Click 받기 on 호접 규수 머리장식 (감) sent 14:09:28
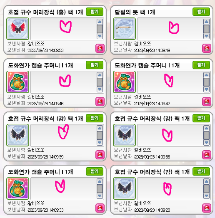The image size is (215, 218). coord(201,171)
